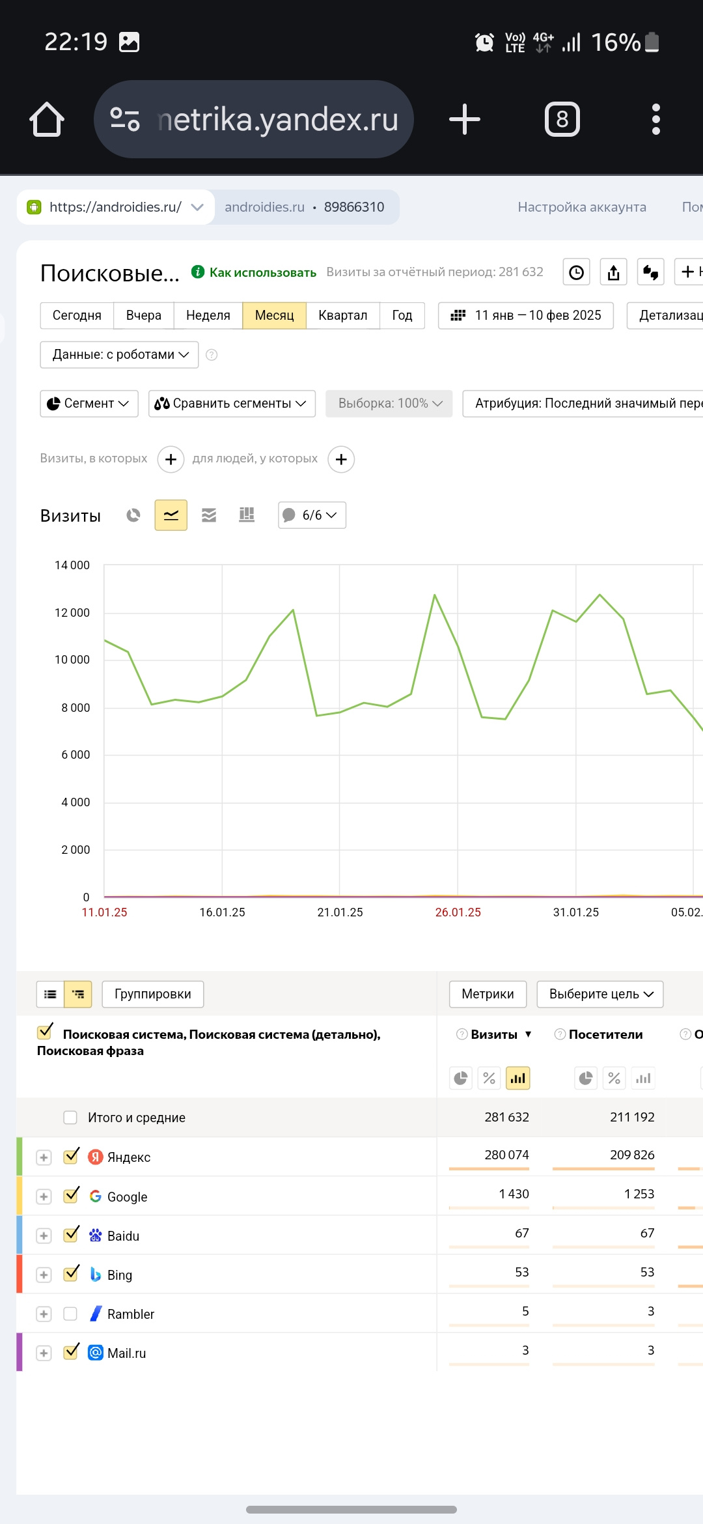703x1524 pixels.
Task: Uncheck the Google row checkbox
Action: [71, 1195]
